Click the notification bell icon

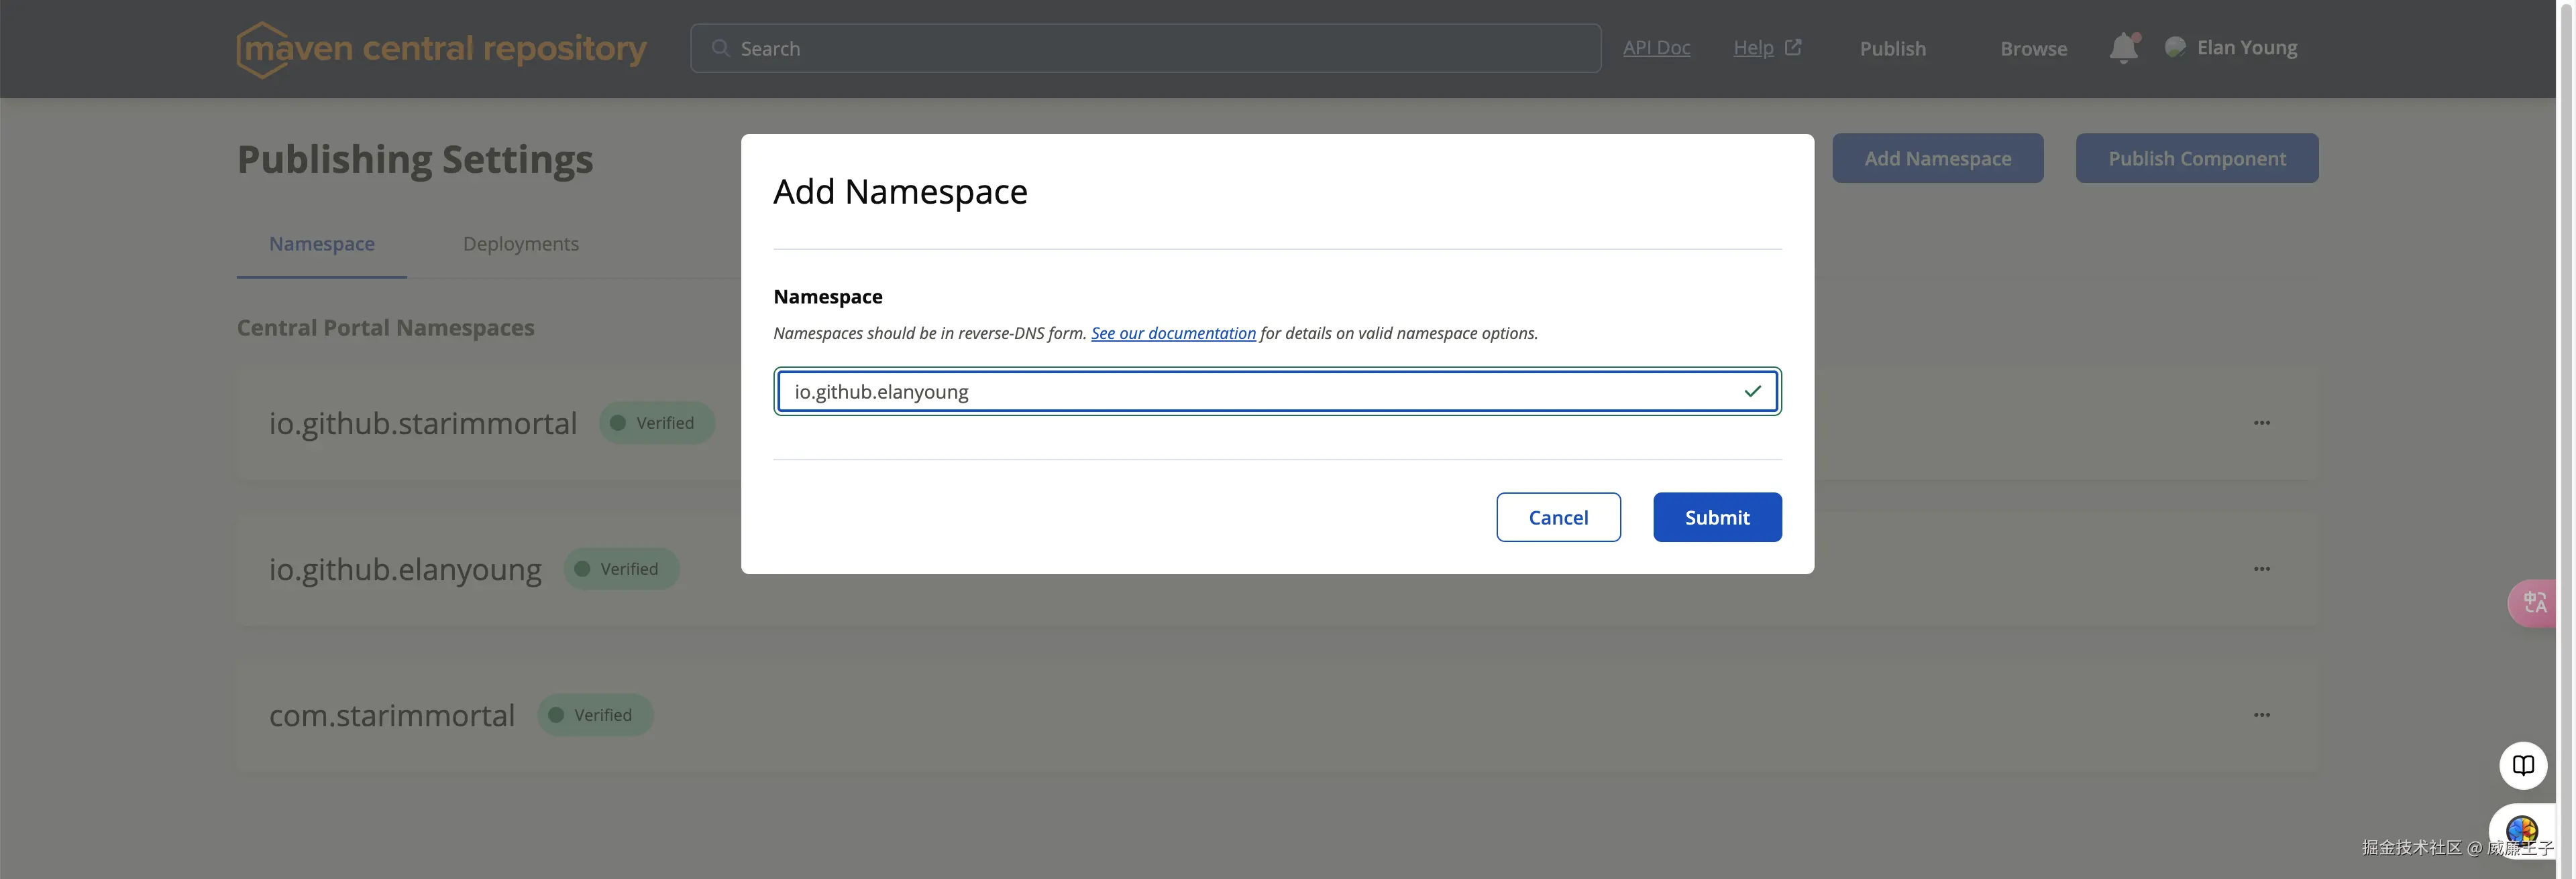pyautogui.click(x=2123, y=47)
